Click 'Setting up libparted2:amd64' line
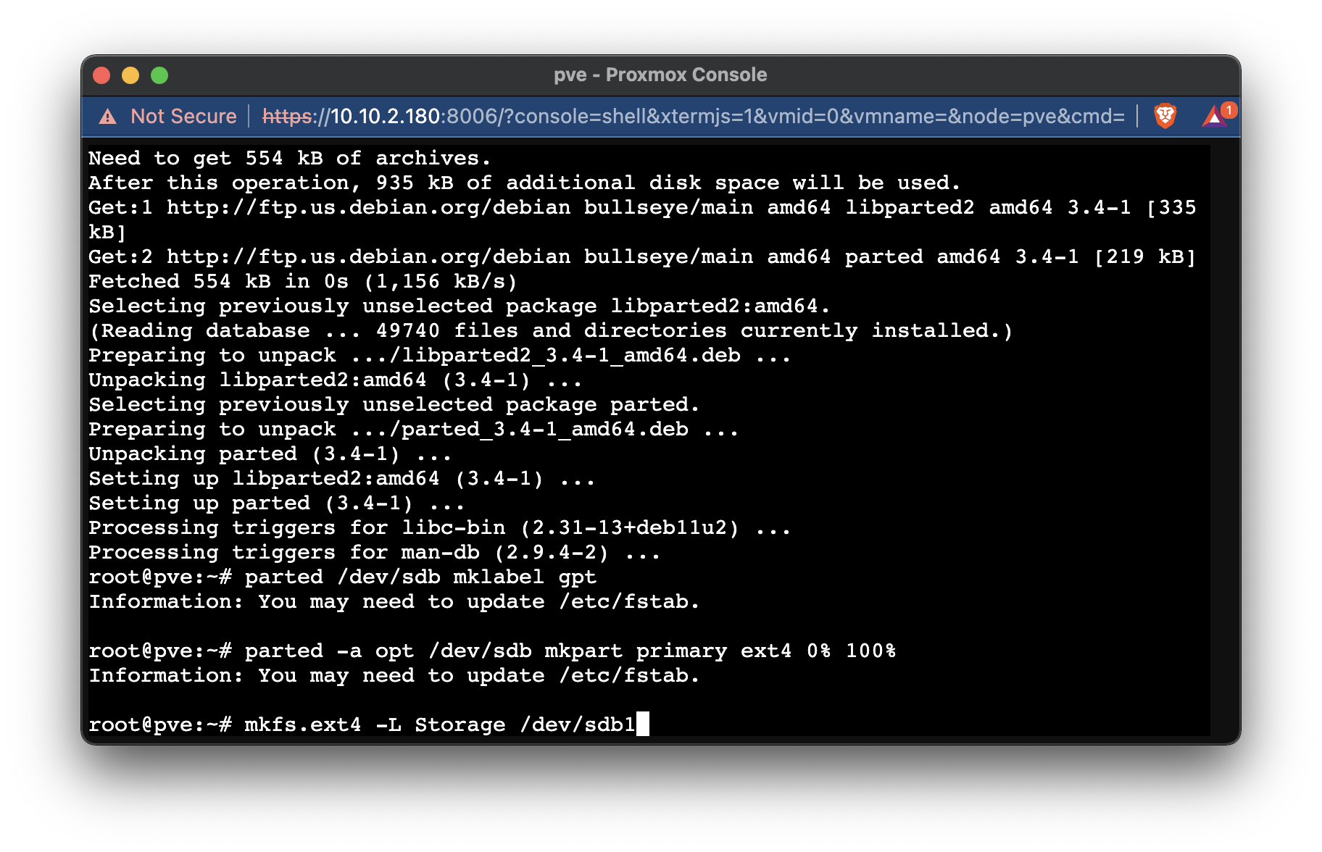Image resolution: width=1322 pixels, height=852 pixels. (x=341, y=478)
